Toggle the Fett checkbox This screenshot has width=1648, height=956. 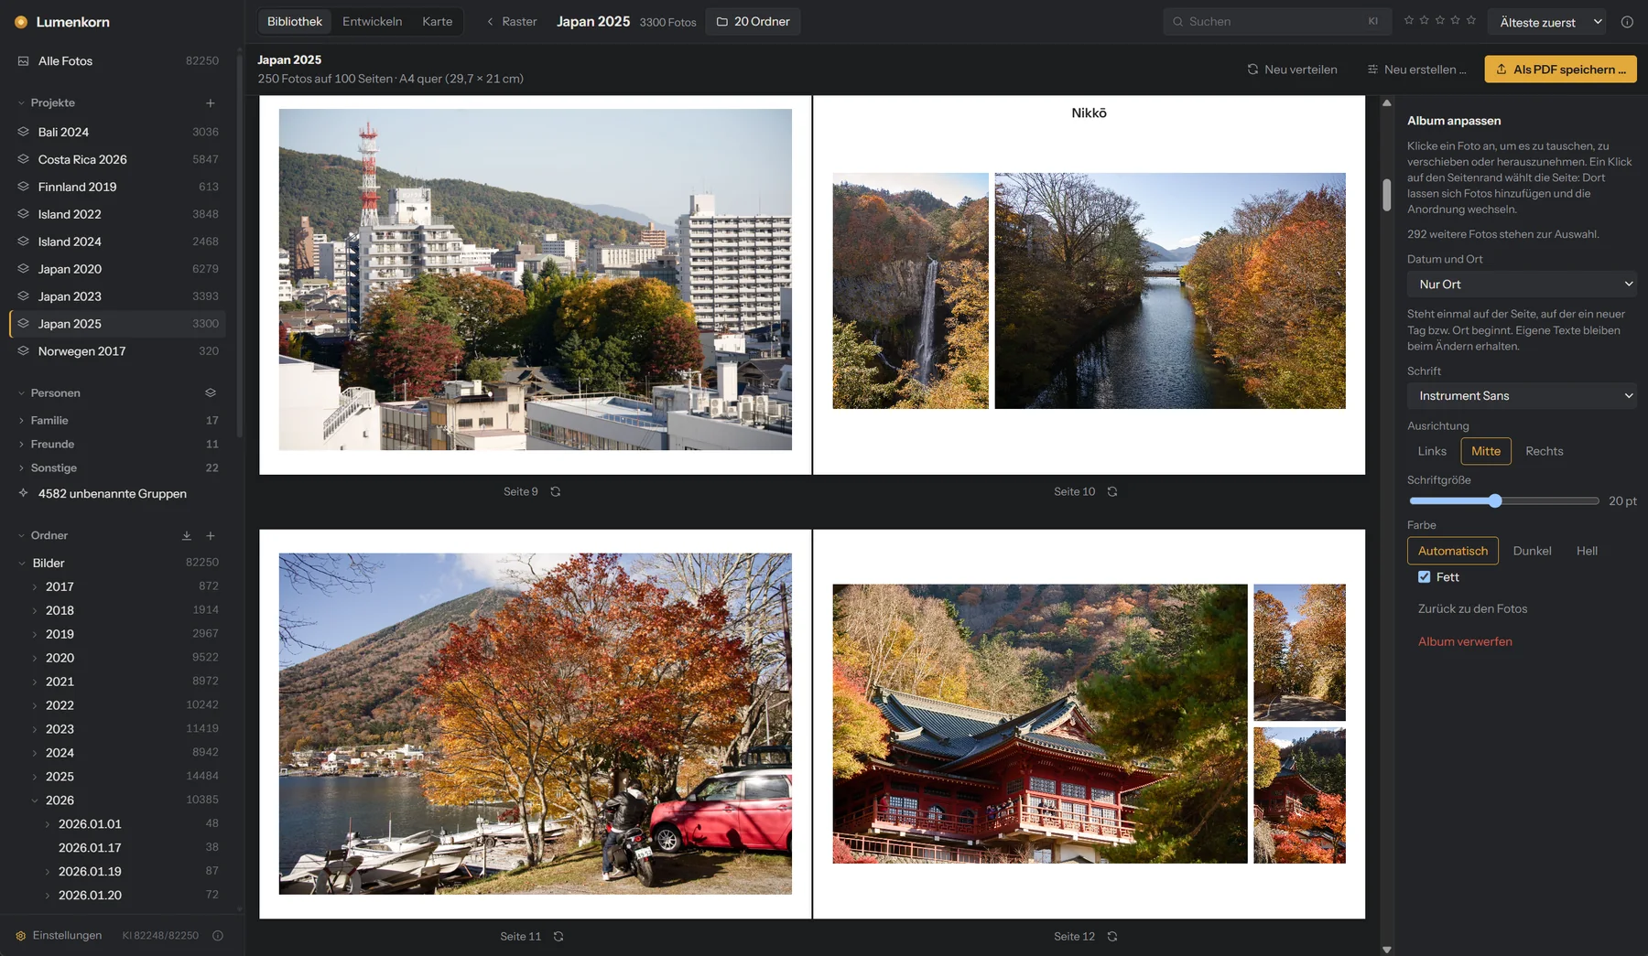tap(1424, 577)
